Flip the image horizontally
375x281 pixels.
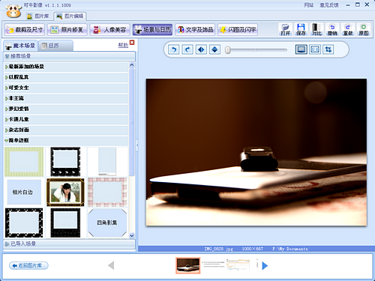tap(201, 49)
